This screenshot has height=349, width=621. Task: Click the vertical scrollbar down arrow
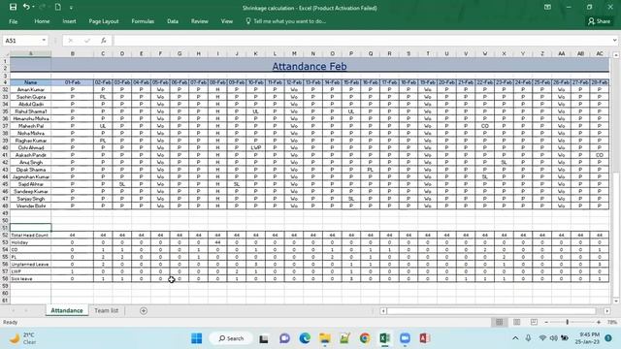[x=616, y=301]
